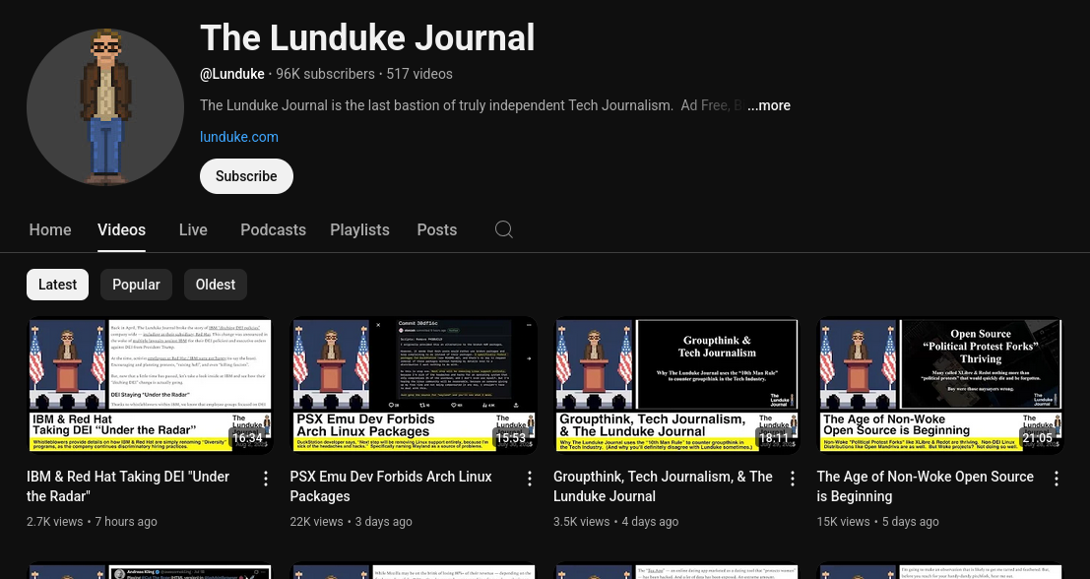Select the Videos tab
This screenshot has width=1090, height=579.
click(x=122, y=230)
